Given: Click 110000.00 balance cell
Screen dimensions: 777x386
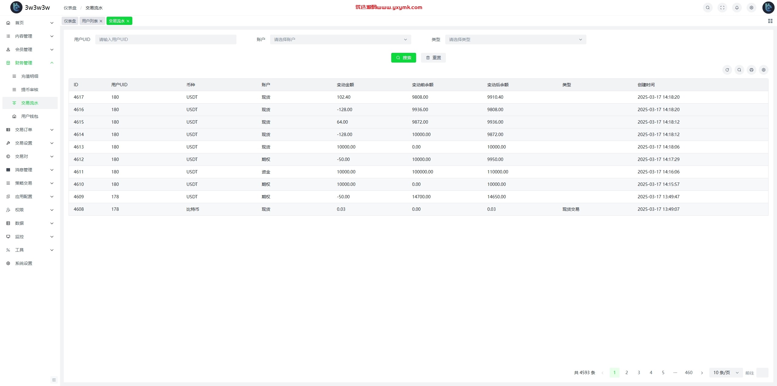Looking at the screenshot, I should coord(497,172).
